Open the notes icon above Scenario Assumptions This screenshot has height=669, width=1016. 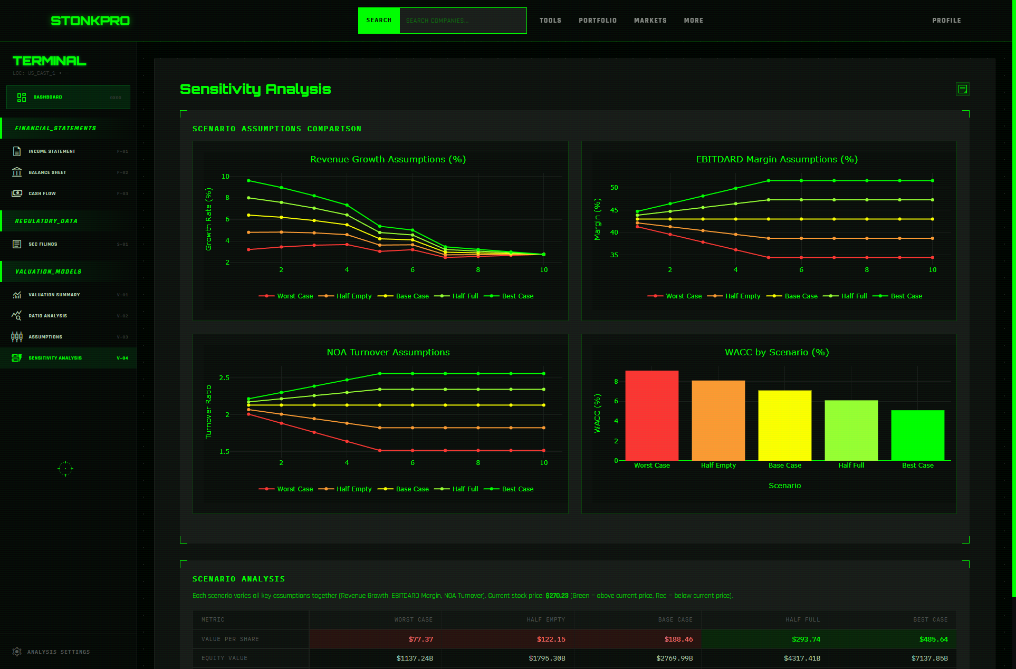tap(962, 89)
